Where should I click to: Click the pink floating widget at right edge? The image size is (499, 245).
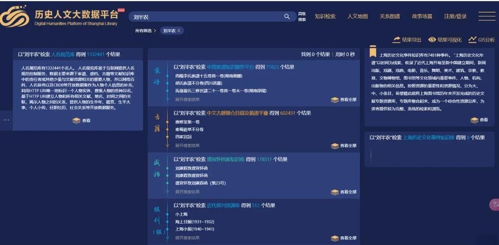pos(494,205)
